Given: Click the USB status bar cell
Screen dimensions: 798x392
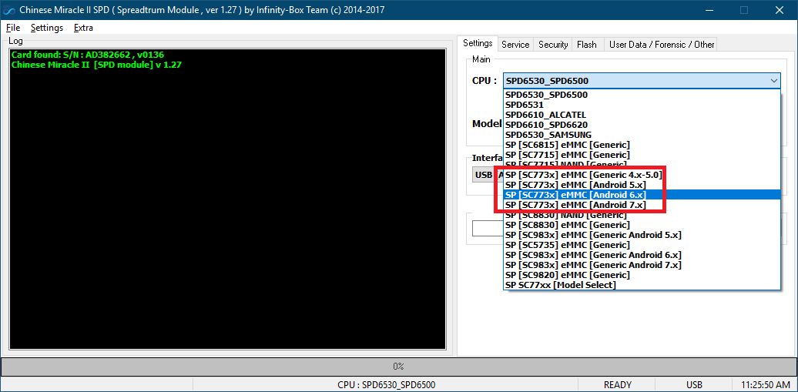Looking at the screenshot, I should tap(694, 385).
